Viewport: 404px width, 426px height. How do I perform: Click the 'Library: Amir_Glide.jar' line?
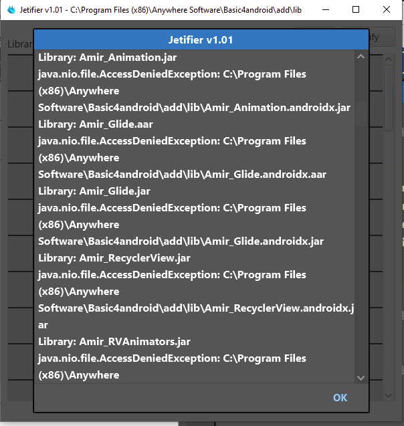(94, 191)
